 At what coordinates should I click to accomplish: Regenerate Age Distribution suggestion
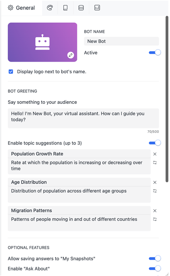point(155,191)
